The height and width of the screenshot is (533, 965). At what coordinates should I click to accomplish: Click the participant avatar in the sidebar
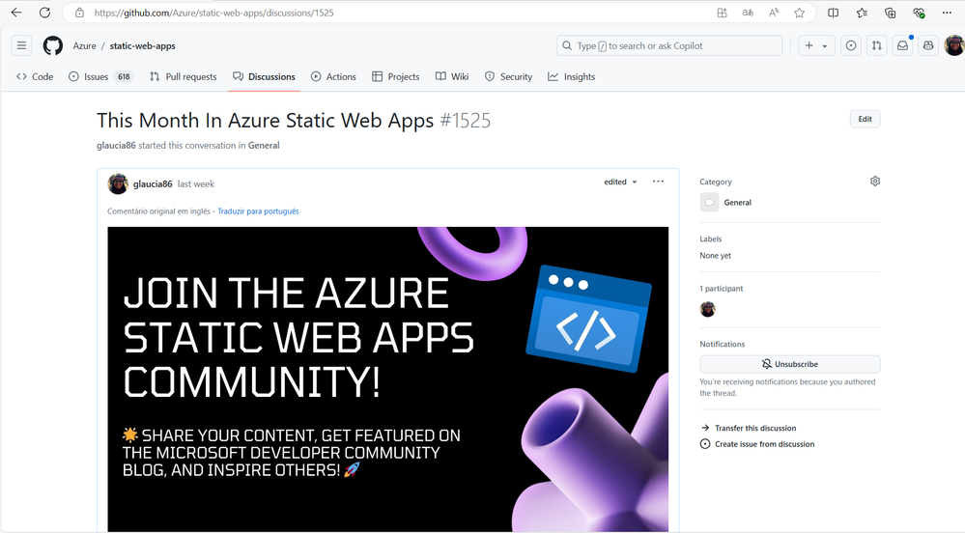tap(708, 309)
